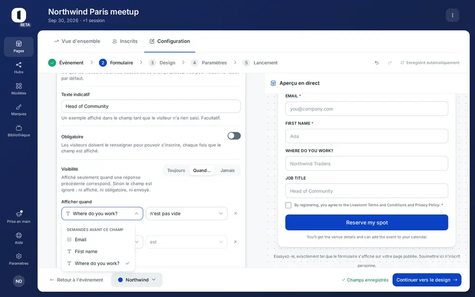The image size is (475, 297).
Task: Go to the Événement step label
Action: pos(71,63)
